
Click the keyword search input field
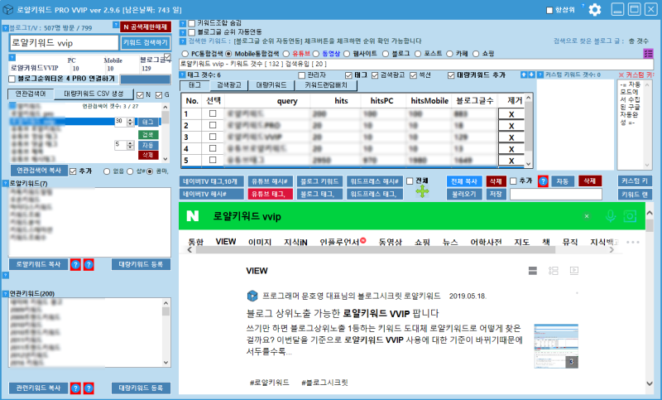pos(65,43)
